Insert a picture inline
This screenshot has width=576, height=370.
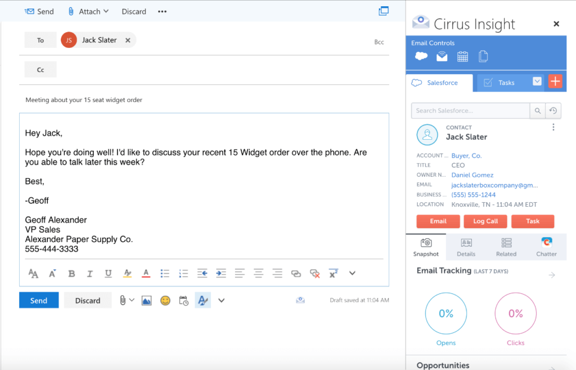click(x=147, y=301)
